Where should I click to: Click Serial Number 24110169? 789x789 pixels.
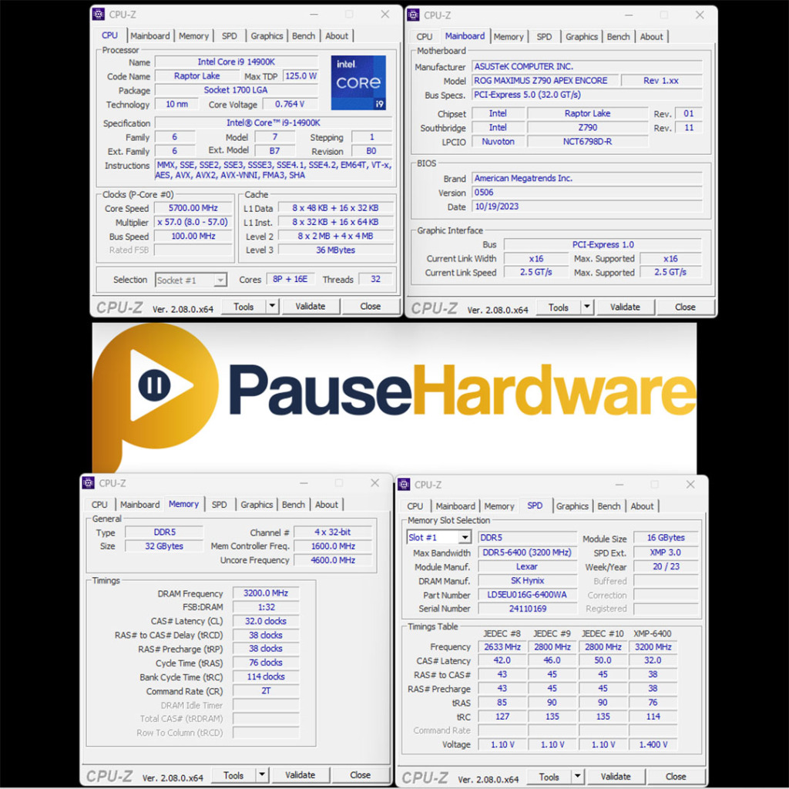click(527, 609)
